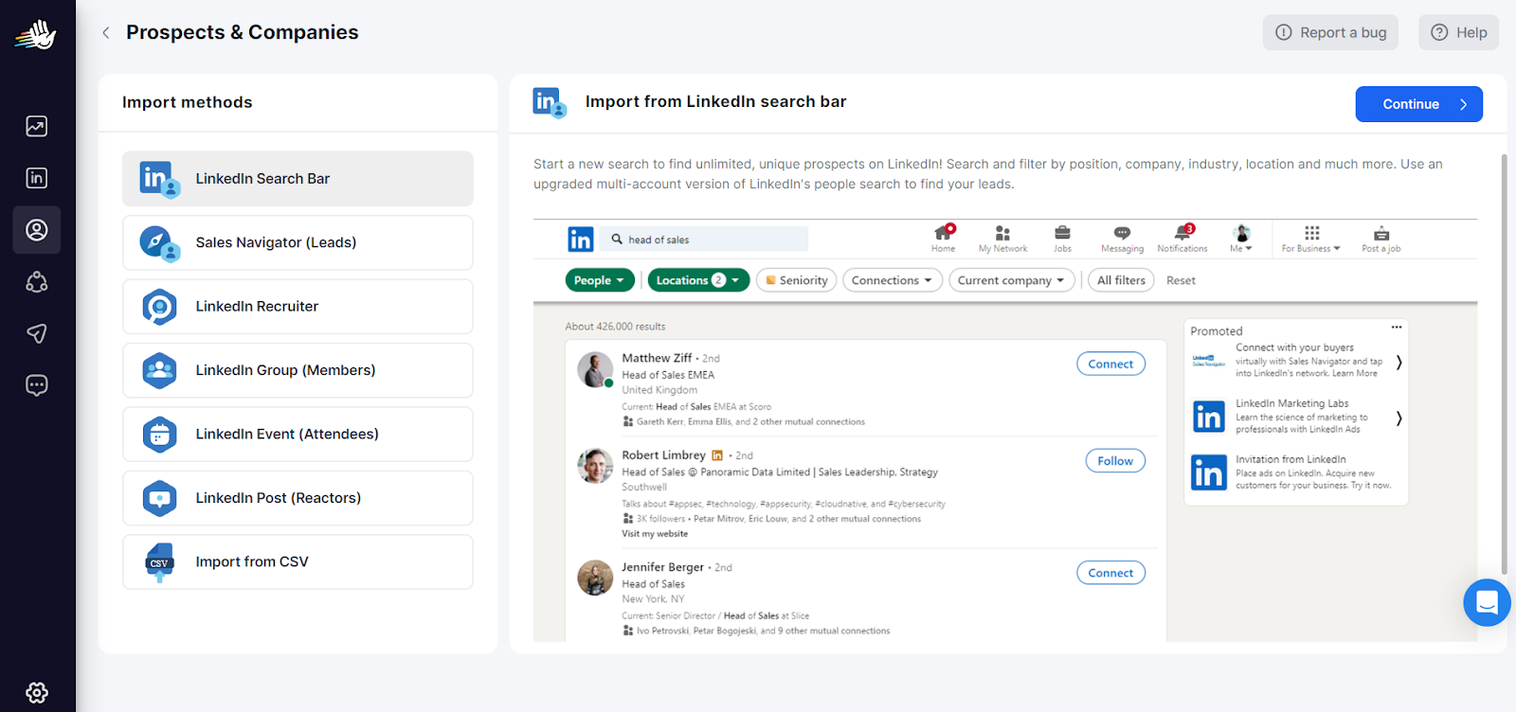
Task: Go back using arrow beside Prospects & Companies
Action: coord(106,32)
